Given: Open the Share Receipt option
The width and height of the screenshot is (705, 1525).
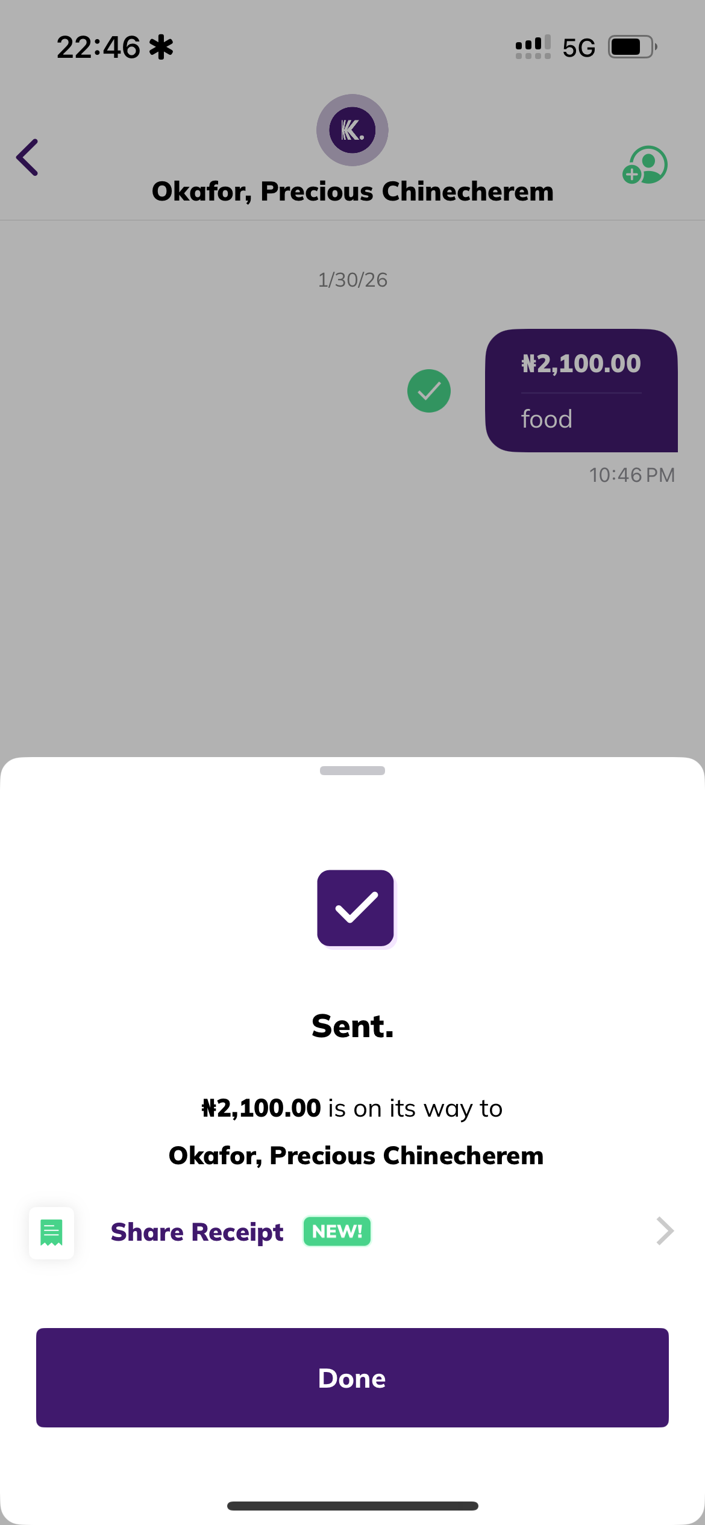Looking at the screenshot, I should (197, 1232).
